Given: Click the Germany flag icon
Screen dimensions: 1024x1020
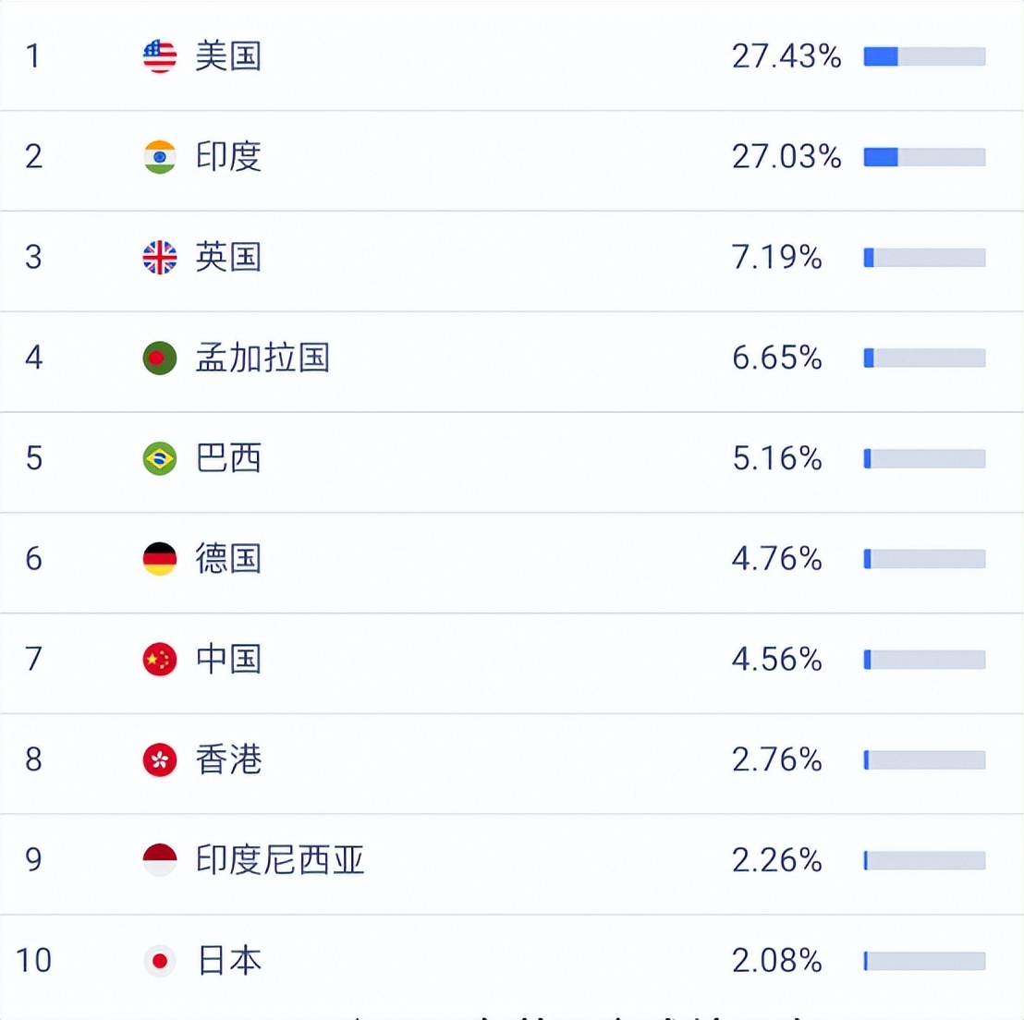Looking at the screenshot, I should (x=160, y=559).
